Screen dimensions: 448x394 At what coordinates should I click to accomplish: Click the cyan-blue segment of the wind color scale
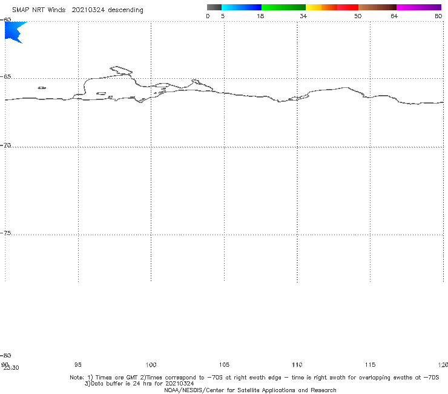(242, 7)
